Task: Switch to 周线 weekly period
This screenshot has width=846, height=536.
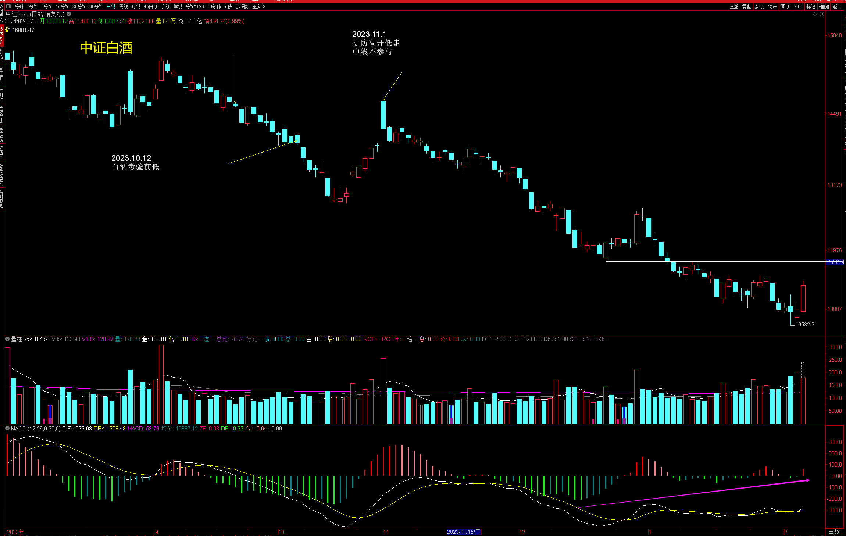Action: 123,7
